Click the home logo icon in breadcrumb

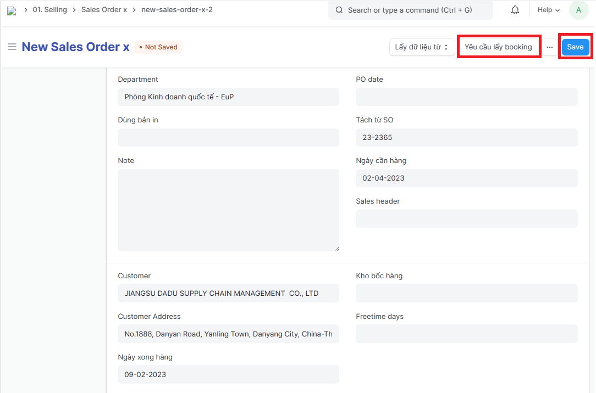click(x=11, y=10)
